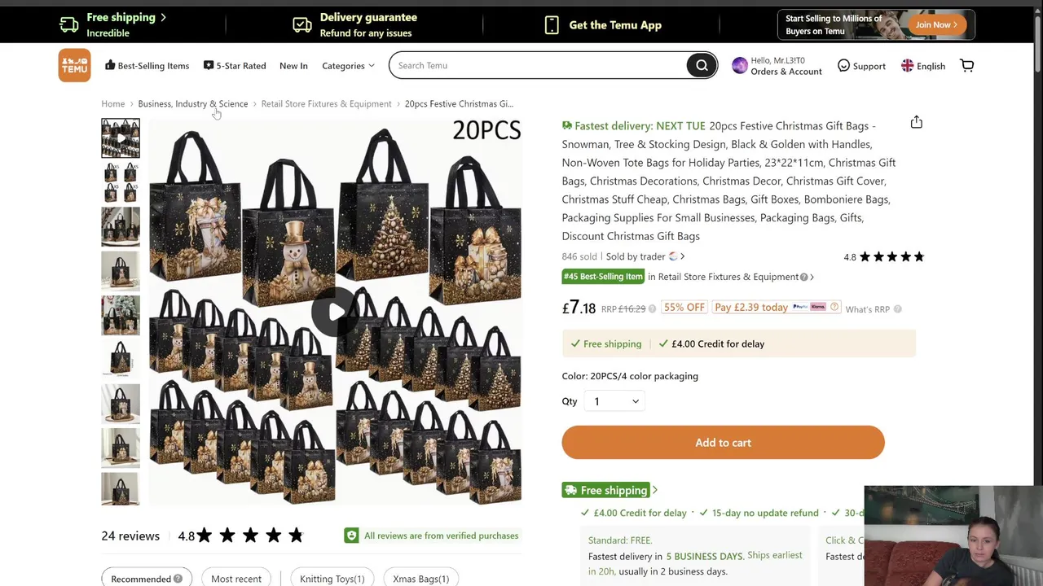Click the help icon next to RRP price
The height and width of the screenshot is (586, 1043).
pyautogui.click(x=652, y=308)
